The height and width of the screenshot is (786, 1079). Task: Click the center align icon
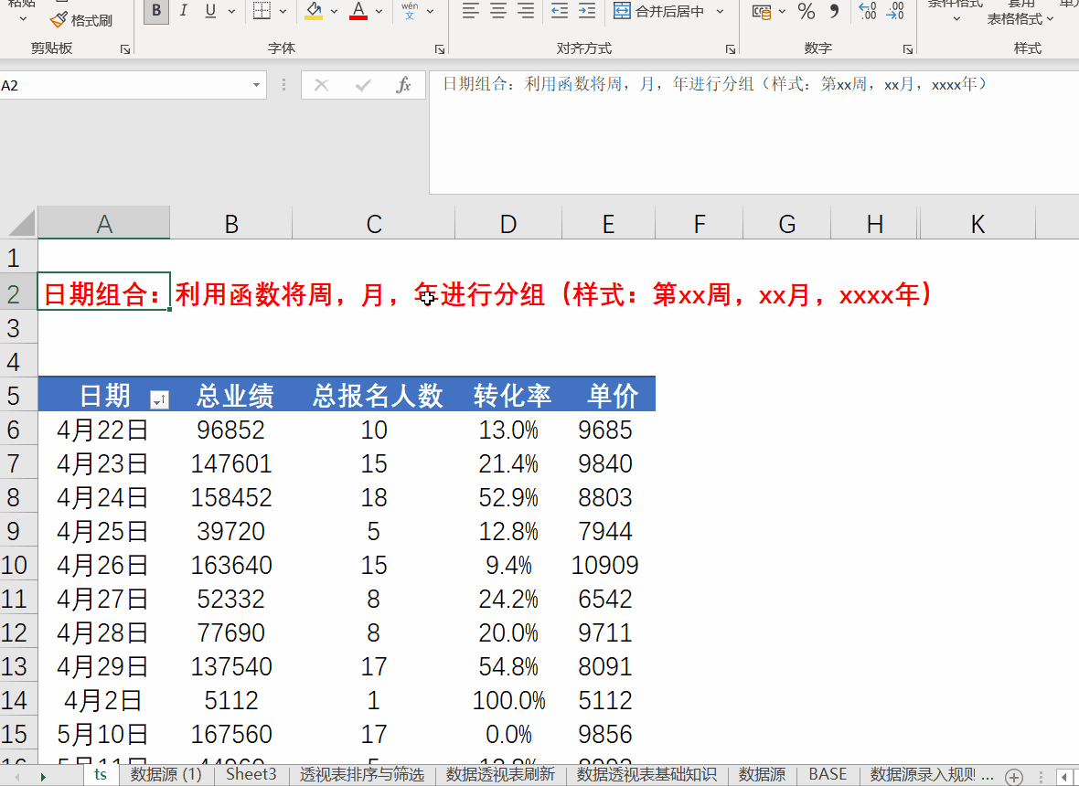coord(498,11)
